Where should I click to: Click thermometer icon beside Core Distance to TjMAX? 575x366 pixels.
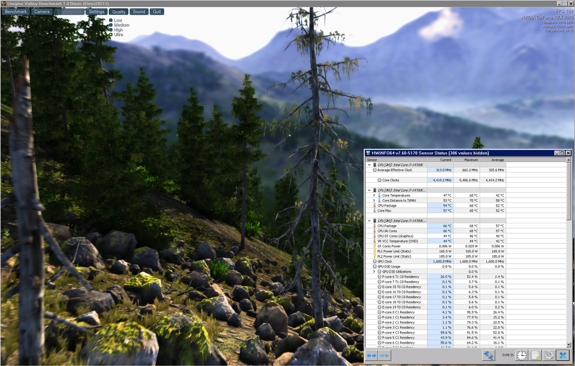click(380, 201)
